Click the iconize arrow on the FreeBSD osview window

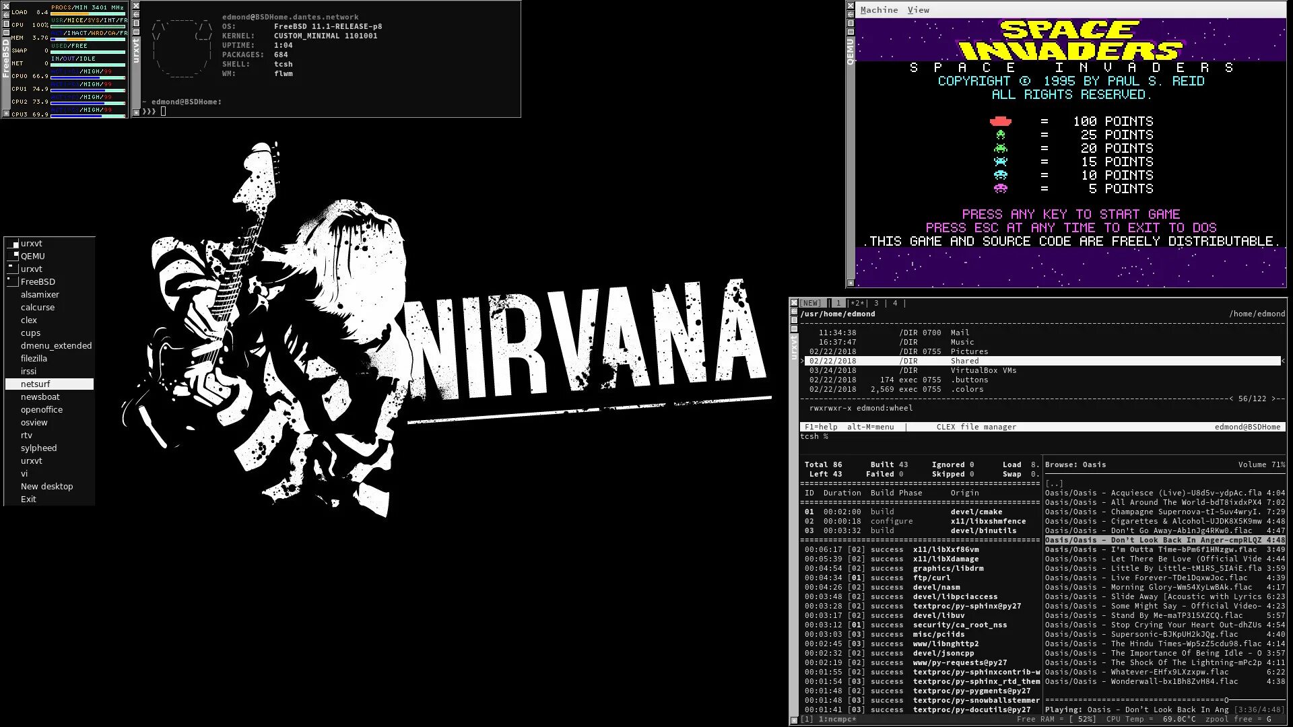point(6,15)
